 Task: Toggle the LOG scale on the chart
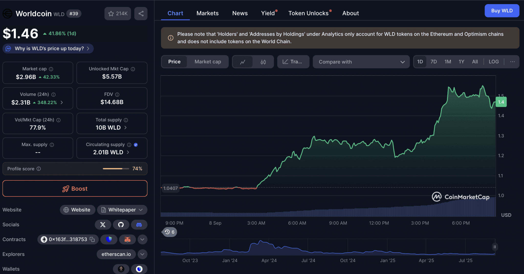click(x=494, y=62)
